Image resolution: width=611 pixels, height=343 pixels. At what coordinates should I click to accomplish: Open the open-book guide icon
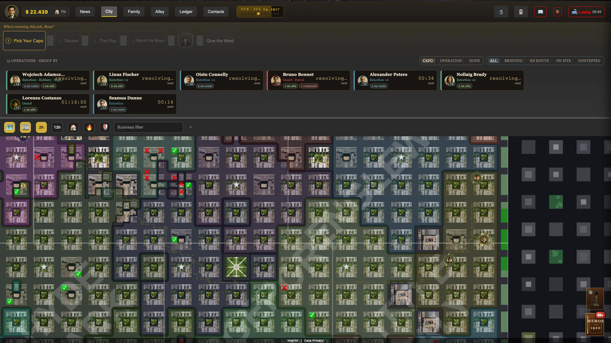[x=540, y=12]
